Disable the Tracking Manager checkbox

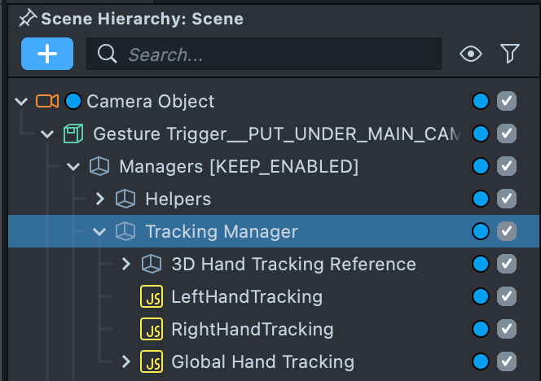[x=507, y=232]
